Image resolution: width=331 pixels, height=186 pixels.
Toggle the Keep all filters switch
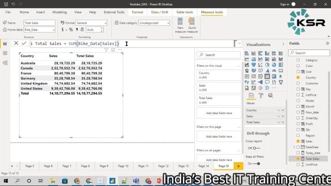[x=257, y=164]
